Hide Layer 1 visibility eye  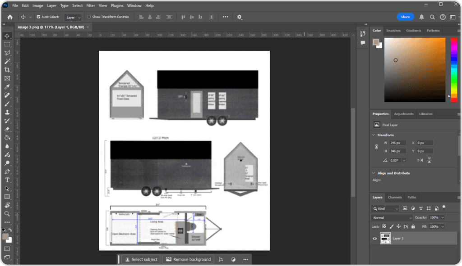pyautogui.click(x=374, y=239)
